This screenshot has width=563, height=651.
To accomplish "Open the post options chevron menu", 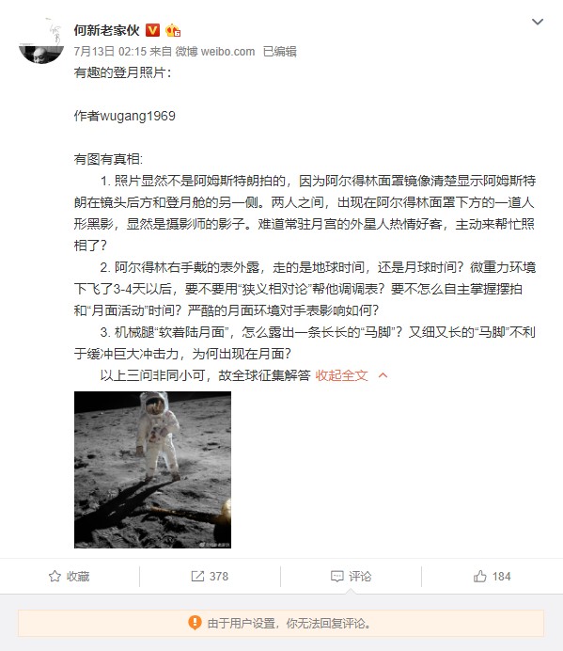I will (x=538, y=22).
